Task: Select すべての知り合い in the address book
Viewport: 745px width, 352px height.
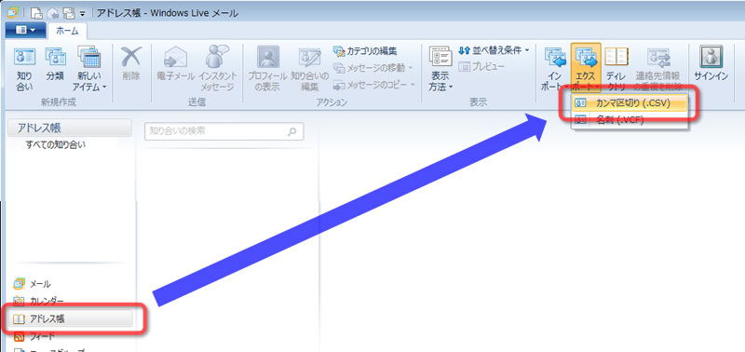Action: [56, 145]
